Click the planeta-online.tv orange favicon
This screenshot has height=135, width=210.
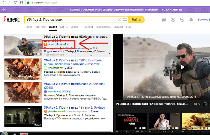click(x=46, y=111)
